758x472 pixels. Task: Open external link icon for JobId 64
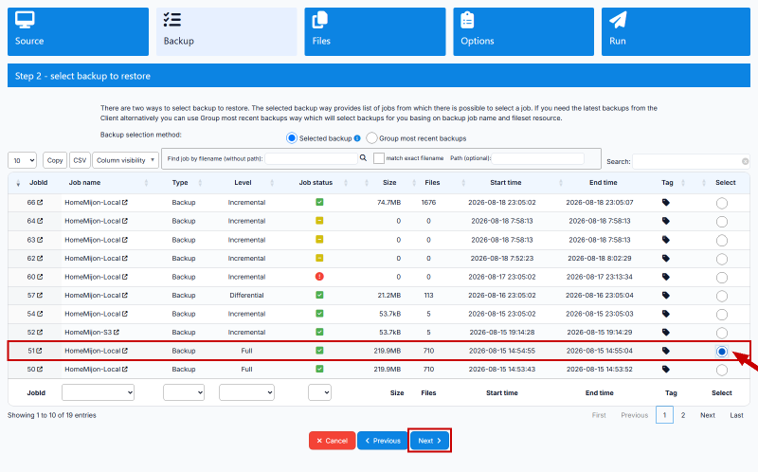click(x=40, y=221)
